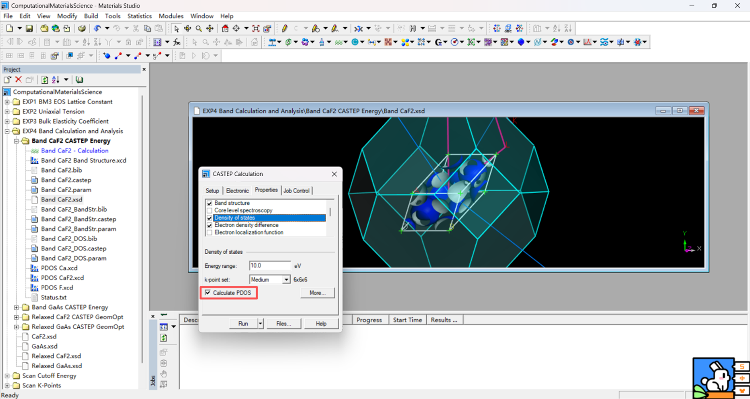This screenshot has width=750, height=399.
Task: Recenter the view with the crosshair icon
Action: coord(236,29)
